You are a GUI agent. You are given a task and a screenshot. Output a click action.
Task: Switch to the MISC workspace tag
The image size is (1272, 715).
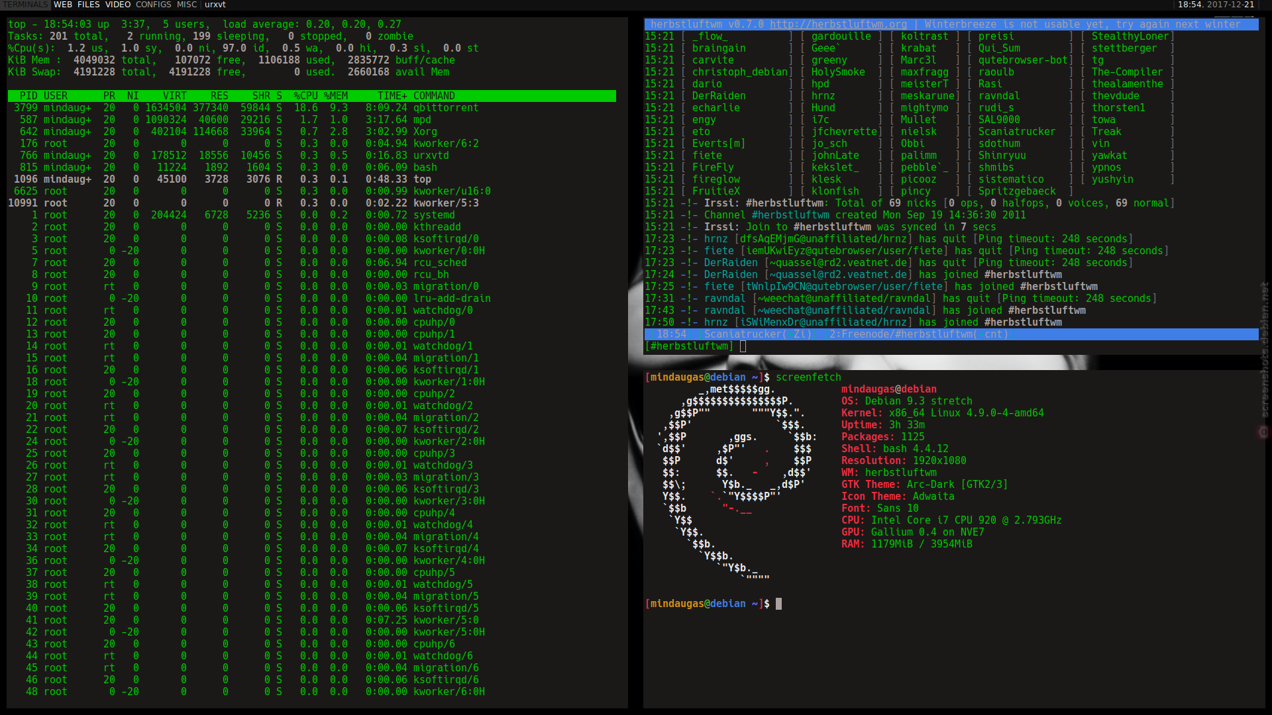tap(187, 5)
